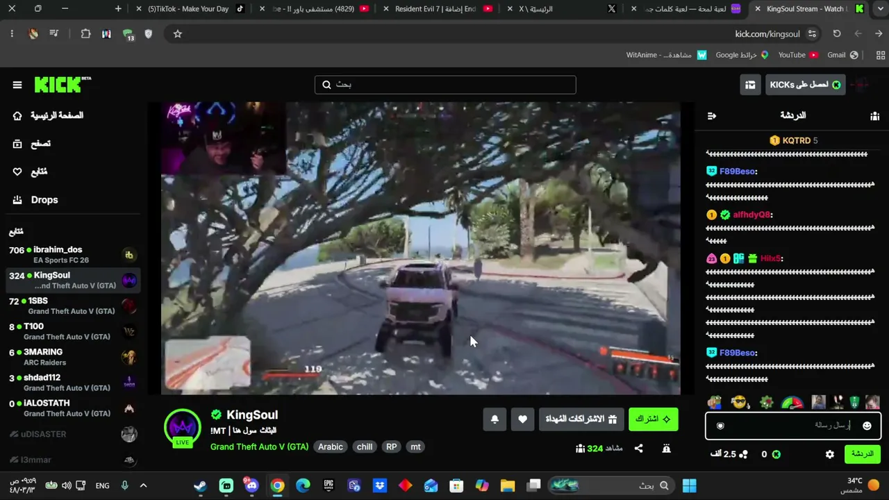Open the YouTube bookmark

point(798,55)
